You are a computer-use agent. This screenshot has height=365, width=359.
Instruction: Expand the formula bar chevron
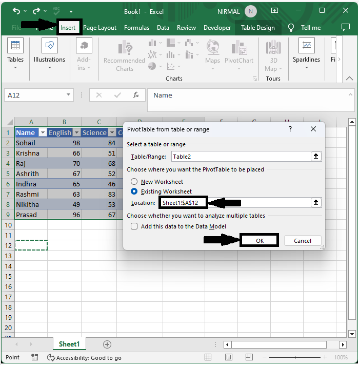[x=350, y=94]
